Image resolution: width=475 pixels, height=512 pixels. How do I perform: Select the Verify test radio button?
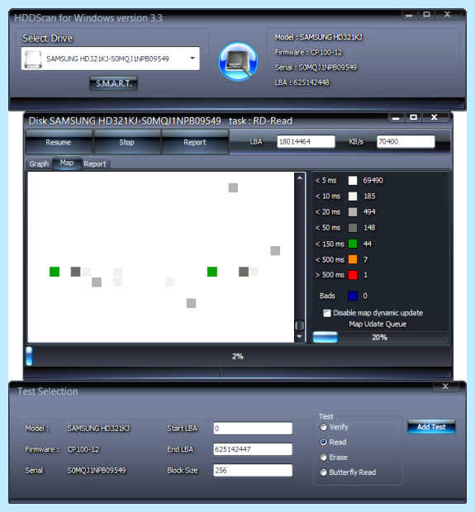tap(324, 427)
